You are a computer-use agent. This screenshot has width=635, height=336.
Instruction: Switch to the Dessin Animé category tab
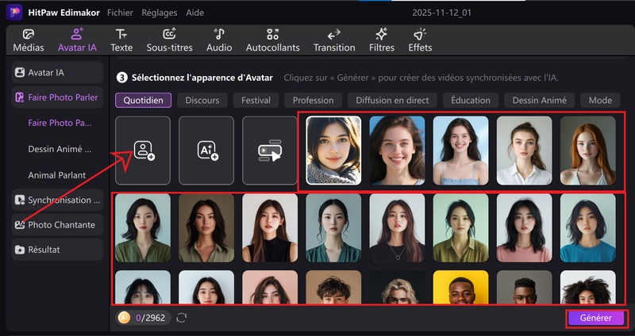(x=540, y=101)
